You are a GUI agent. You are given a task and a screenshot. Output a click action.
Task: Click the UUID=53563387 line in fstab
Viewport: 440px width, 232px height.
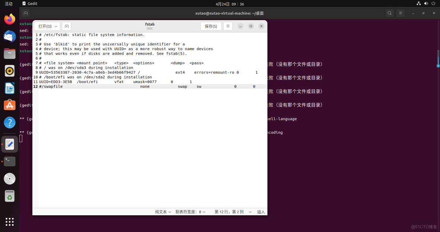pos(148,72)
